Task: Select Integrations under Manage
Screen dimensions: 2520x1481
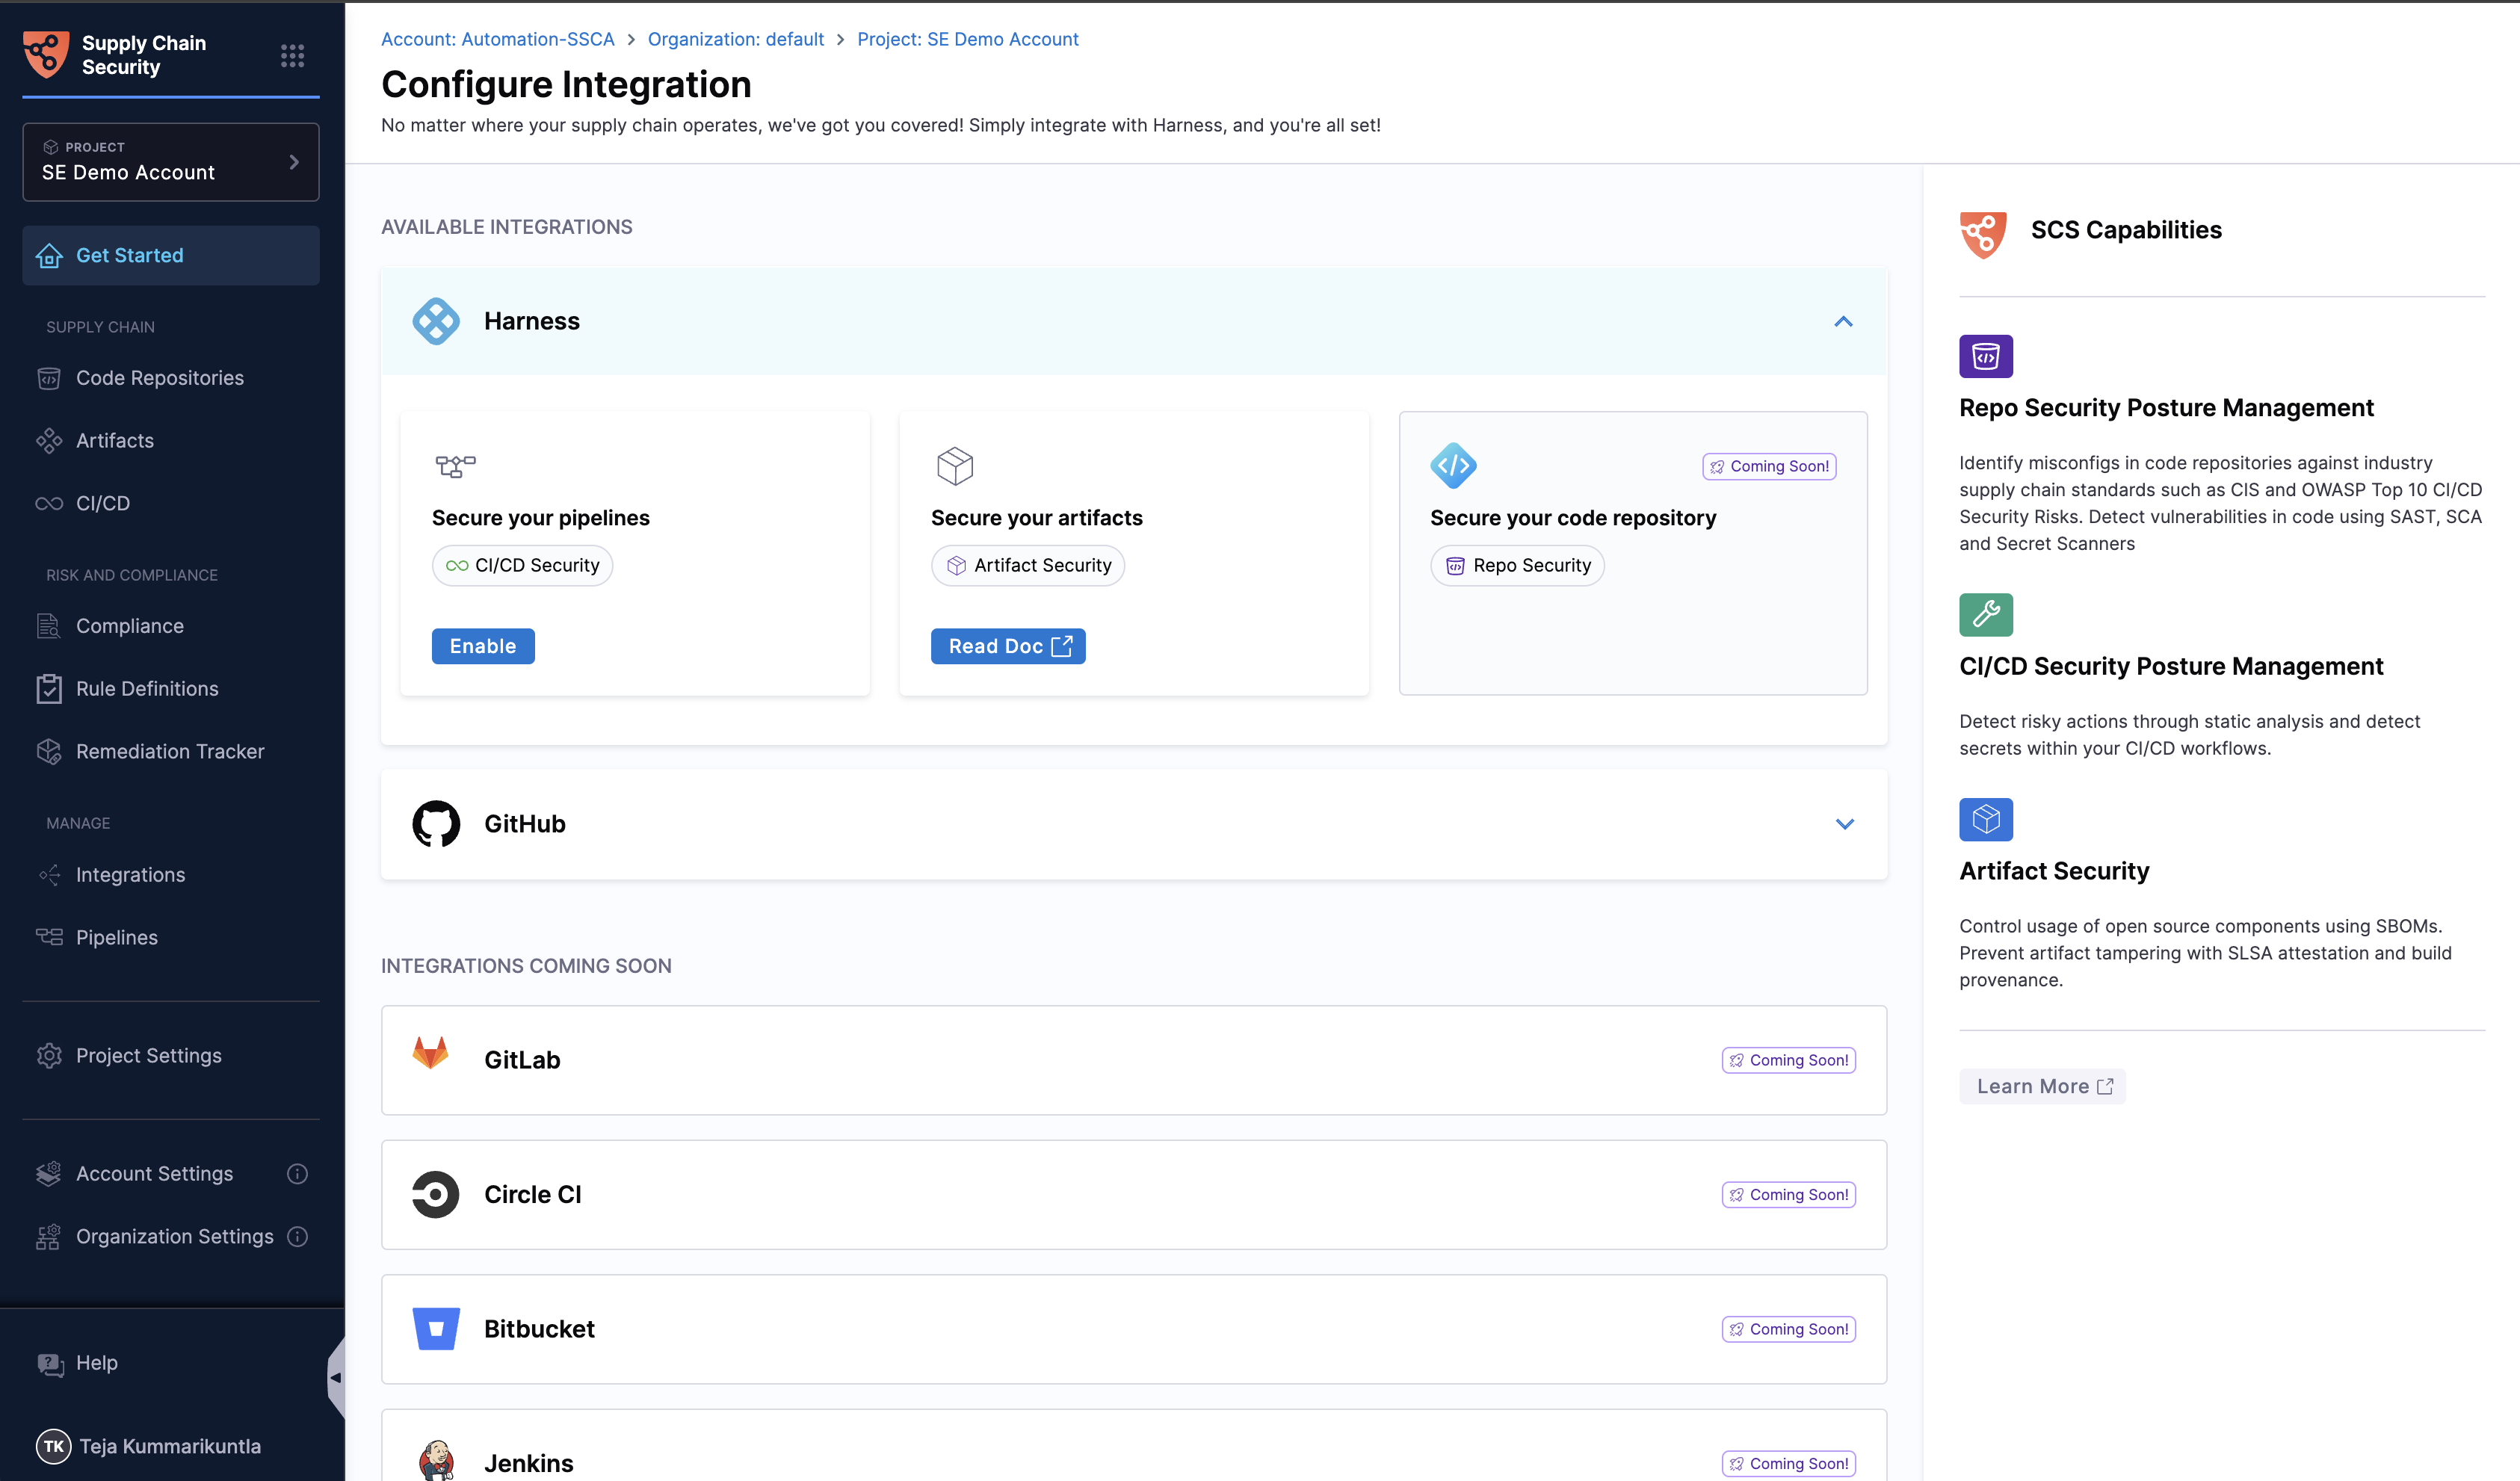Action: [131, 874]
